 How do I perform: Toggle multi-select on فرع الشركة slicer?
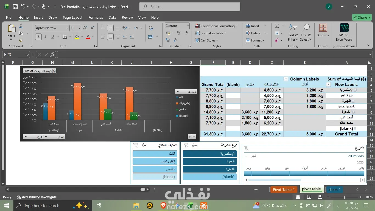[194, 145]
